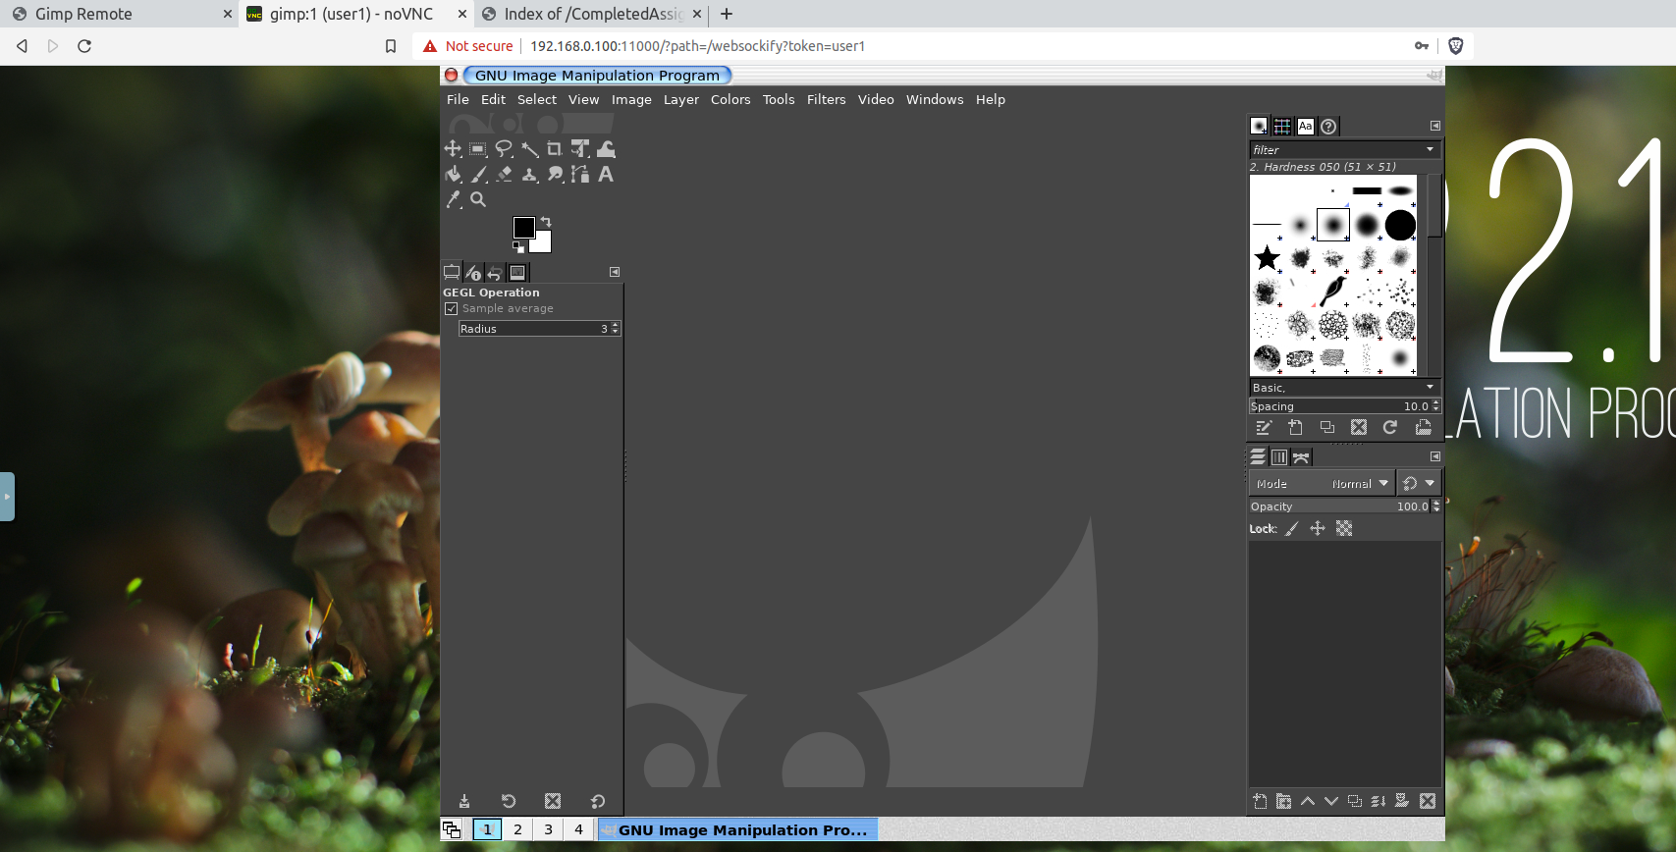Activate the Clone stamp tool
This screenshot has width=1676, height=852.
(x=529, y=174)
